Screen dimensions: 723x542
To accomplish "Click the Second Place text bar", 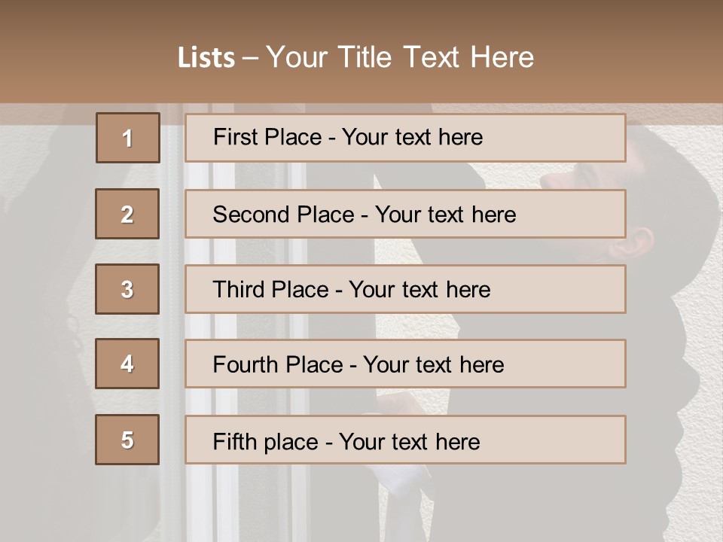I will [405, 214].
